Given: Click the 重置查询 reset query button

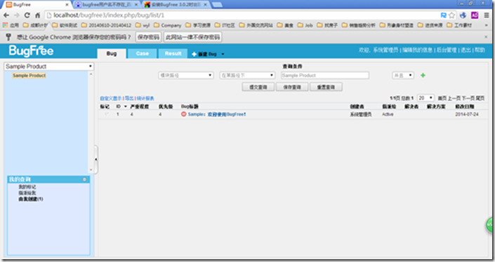Looking at the screenshot, I should pos(326,87).
